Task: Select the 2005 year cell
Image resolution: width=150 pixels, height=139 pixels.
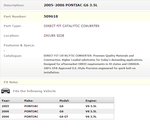Action: tap(5, 106)
